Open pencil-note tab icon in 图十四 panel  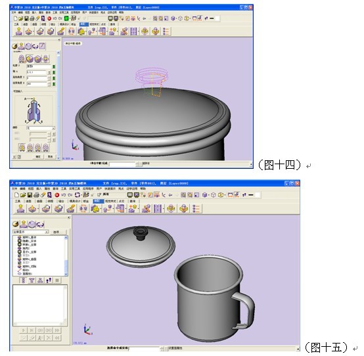(42, 46)
